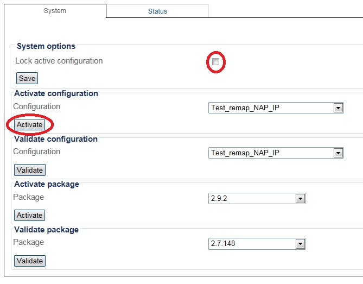
Task: Click the Package label under Activate package
Action: 28,197
